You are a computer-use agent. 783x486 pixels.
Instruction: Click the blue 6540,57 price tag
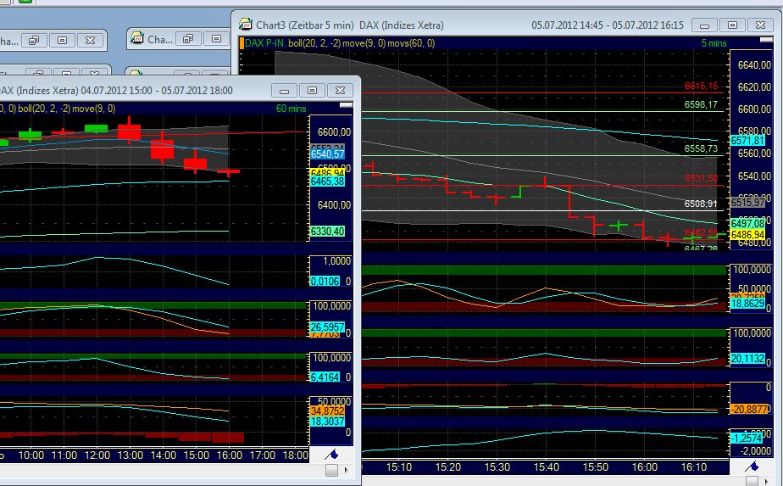click(328, 154)
